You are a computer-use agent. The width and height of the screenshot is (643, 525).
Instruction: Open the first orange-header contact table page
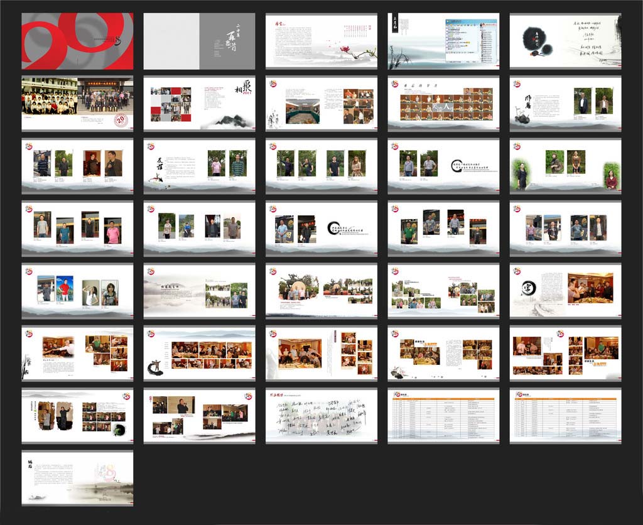tap(444, 416)
